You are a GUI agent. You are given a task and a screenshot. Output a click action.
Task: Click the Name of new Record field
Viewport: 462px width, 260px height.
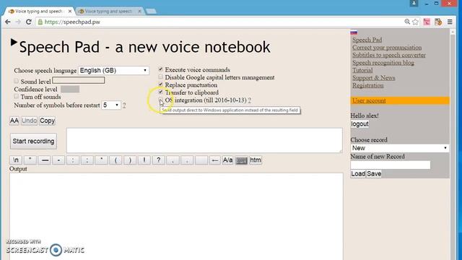391,165
